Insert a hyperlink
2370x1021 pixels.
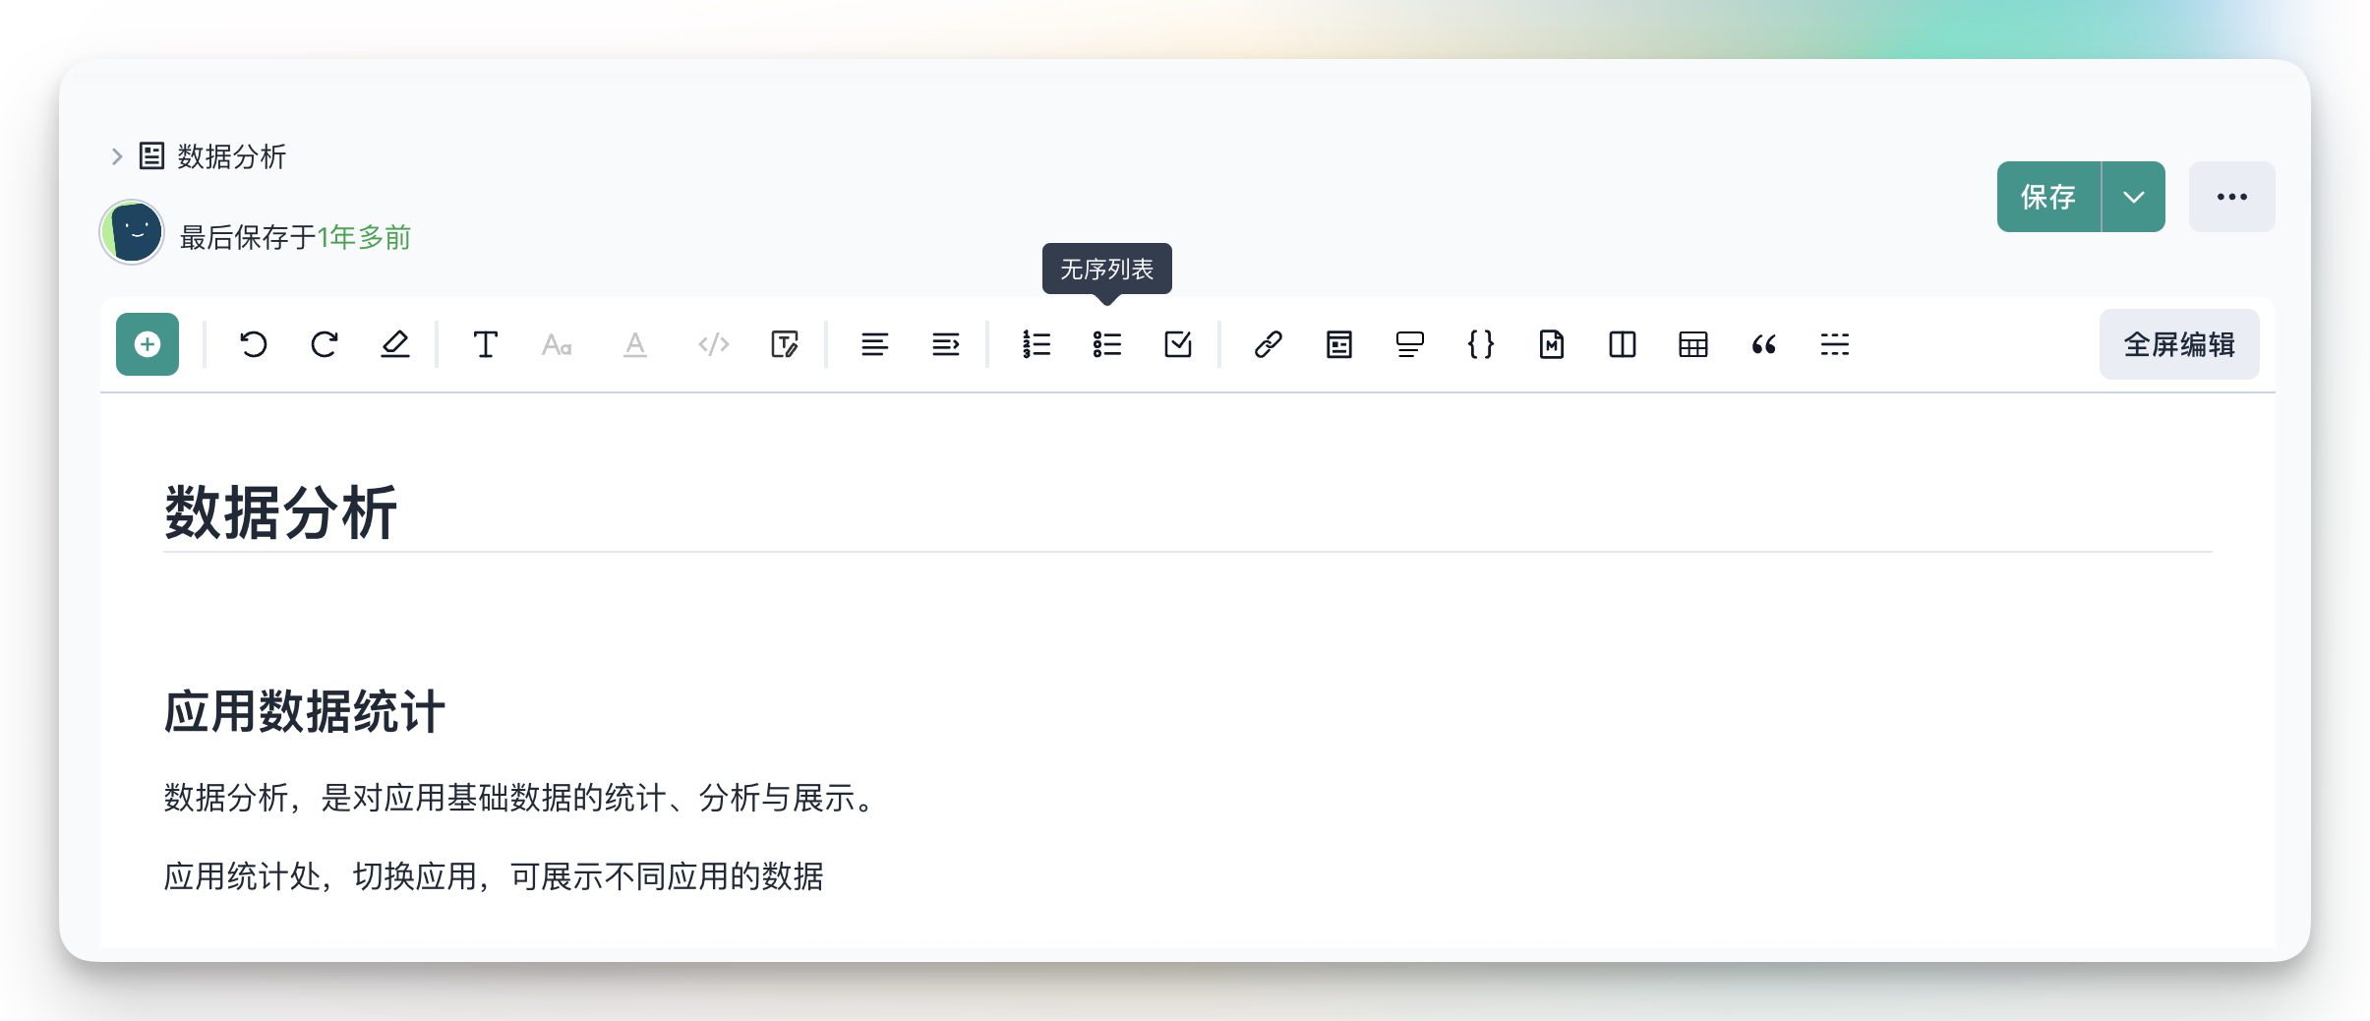pos(1269,344)
